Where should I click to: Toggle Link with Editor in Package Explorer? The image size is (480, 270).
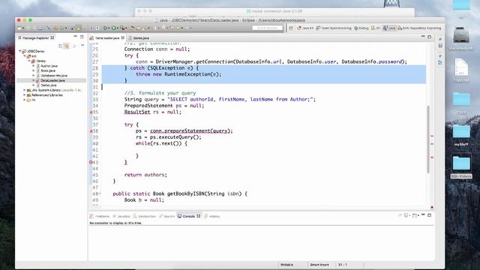point(67,46)
